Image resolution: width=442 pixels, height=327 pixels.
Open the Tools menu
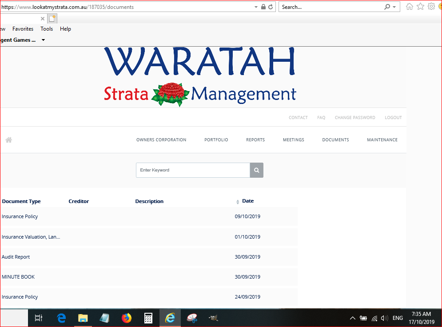coord(47,29)
